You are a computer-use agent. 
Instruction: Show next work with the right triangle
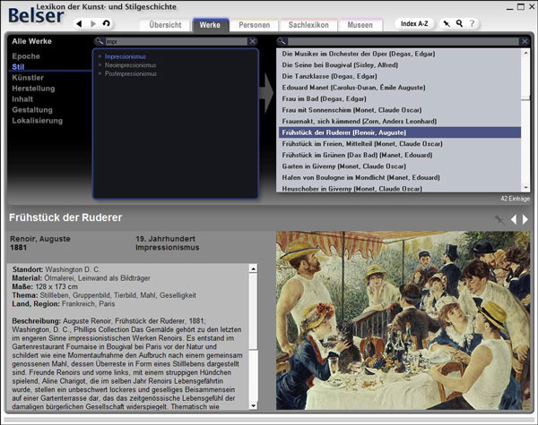click(525, 219)
